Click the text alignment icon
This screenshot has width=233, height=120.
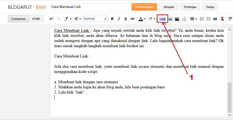tap(192, 19)
